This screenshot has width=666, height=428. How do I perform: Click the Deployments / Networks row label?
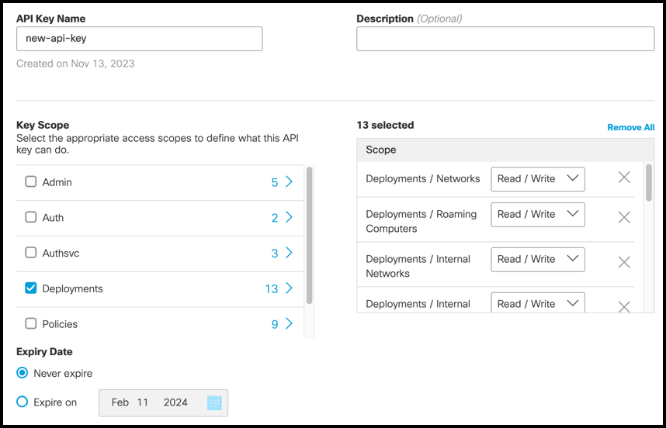click(422, 178)
